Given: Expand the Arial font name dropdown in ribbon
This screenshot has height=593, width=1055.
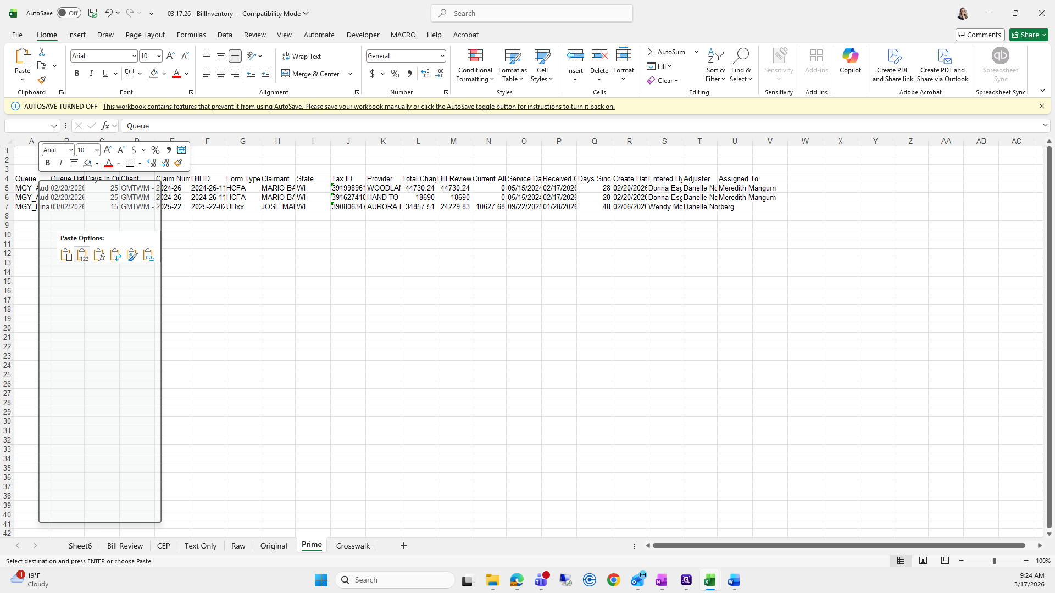Looking at the screenshot, I should (134, 56).
